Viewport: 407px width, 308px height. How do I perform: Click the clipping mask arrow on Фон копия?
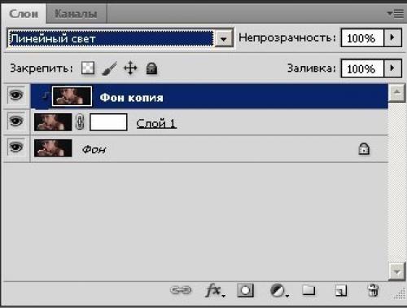pos(46,96)
